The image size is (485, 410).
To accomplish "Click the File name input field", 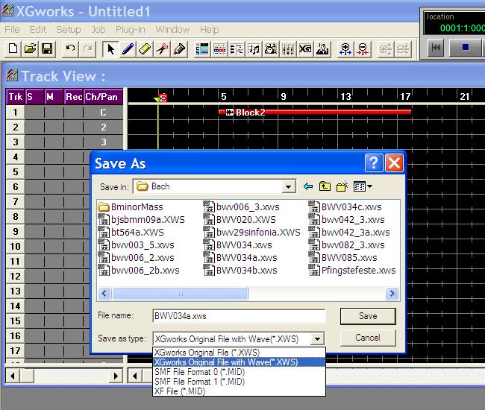I will point(239,316).
